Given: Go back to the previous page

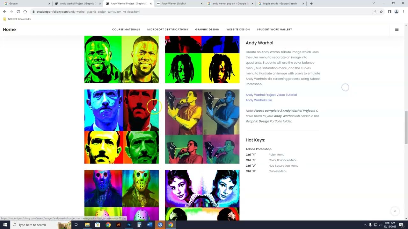Looking at the screenshot, I should coord(4,12).
